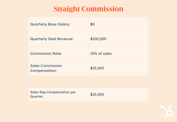The image size is (177, 122).
Task: Click the word "Quarter:" in the bottom table
Action: pyautogui.click(x=37, y=97)
